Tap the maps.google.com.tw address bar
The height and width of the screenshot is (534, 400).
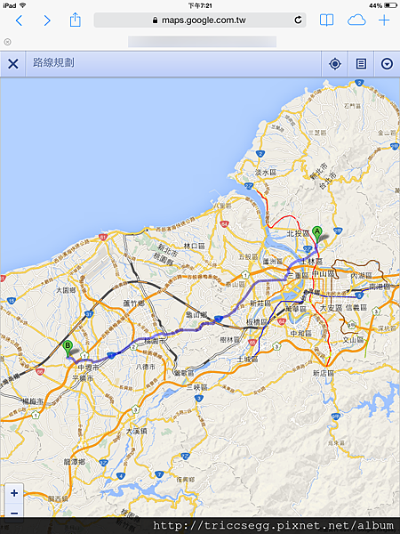click(200, 20)
